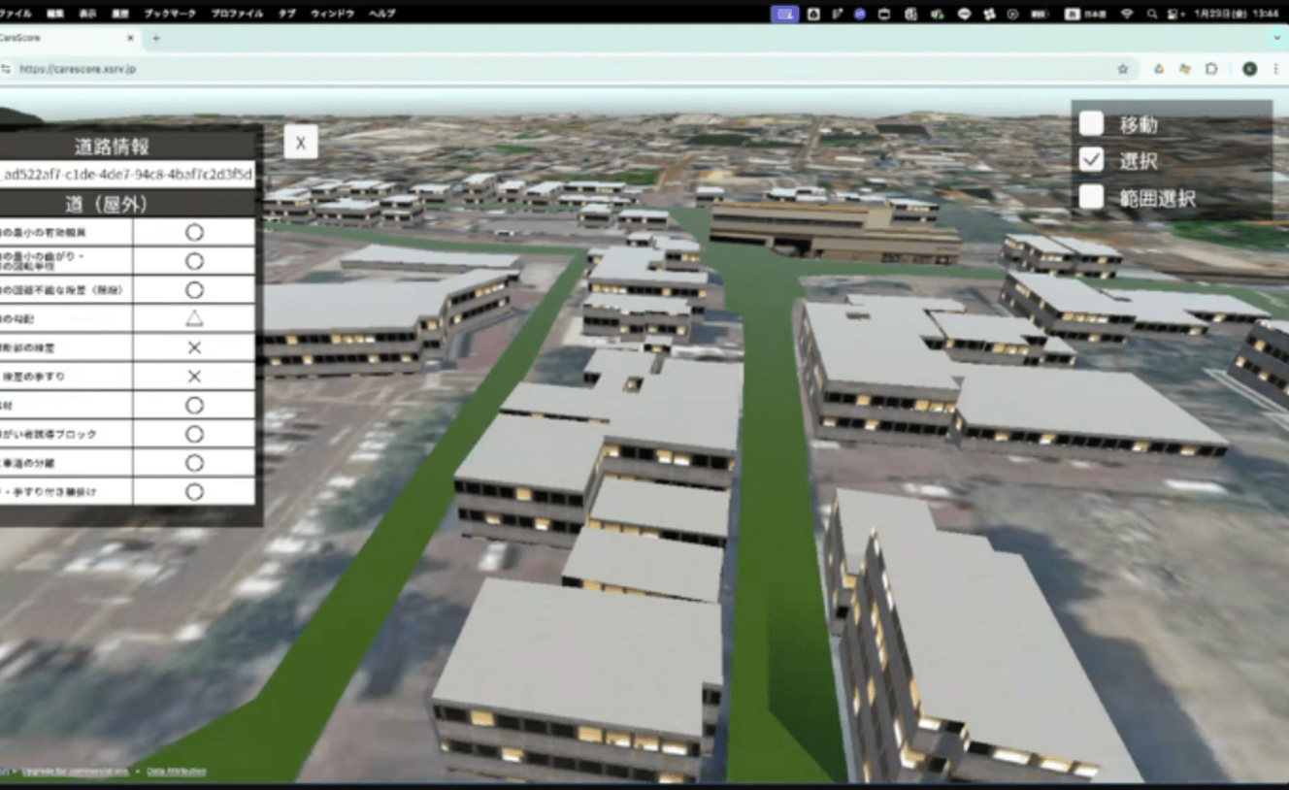Enable the 移動 checkbox

click(x=1092, y=123)
